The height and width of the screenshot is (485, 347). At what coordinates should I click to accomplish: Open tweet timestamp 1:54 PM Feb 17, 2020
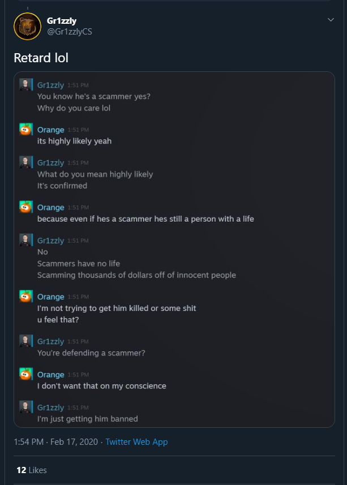[x=55, y=441]
